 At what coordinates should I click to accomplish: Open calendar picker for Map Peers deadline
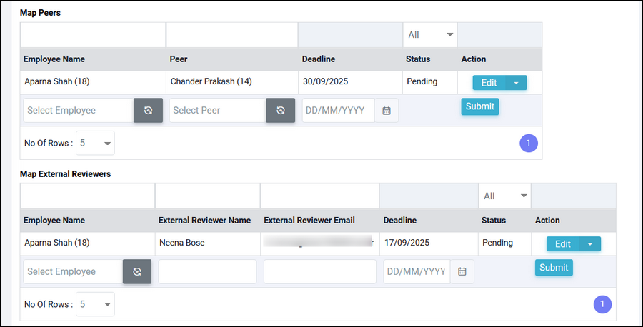(387, 111)
